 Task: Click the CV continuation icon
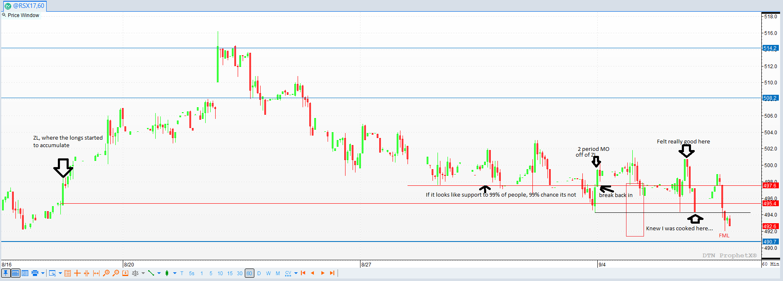[288, 273]
